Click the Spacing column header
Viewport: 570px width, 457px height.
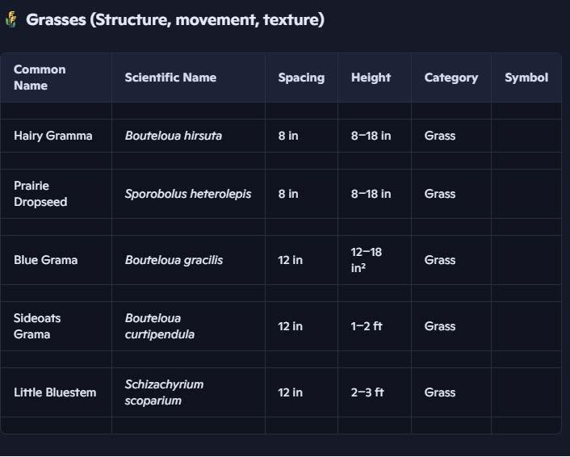click(x=301, y=78)
